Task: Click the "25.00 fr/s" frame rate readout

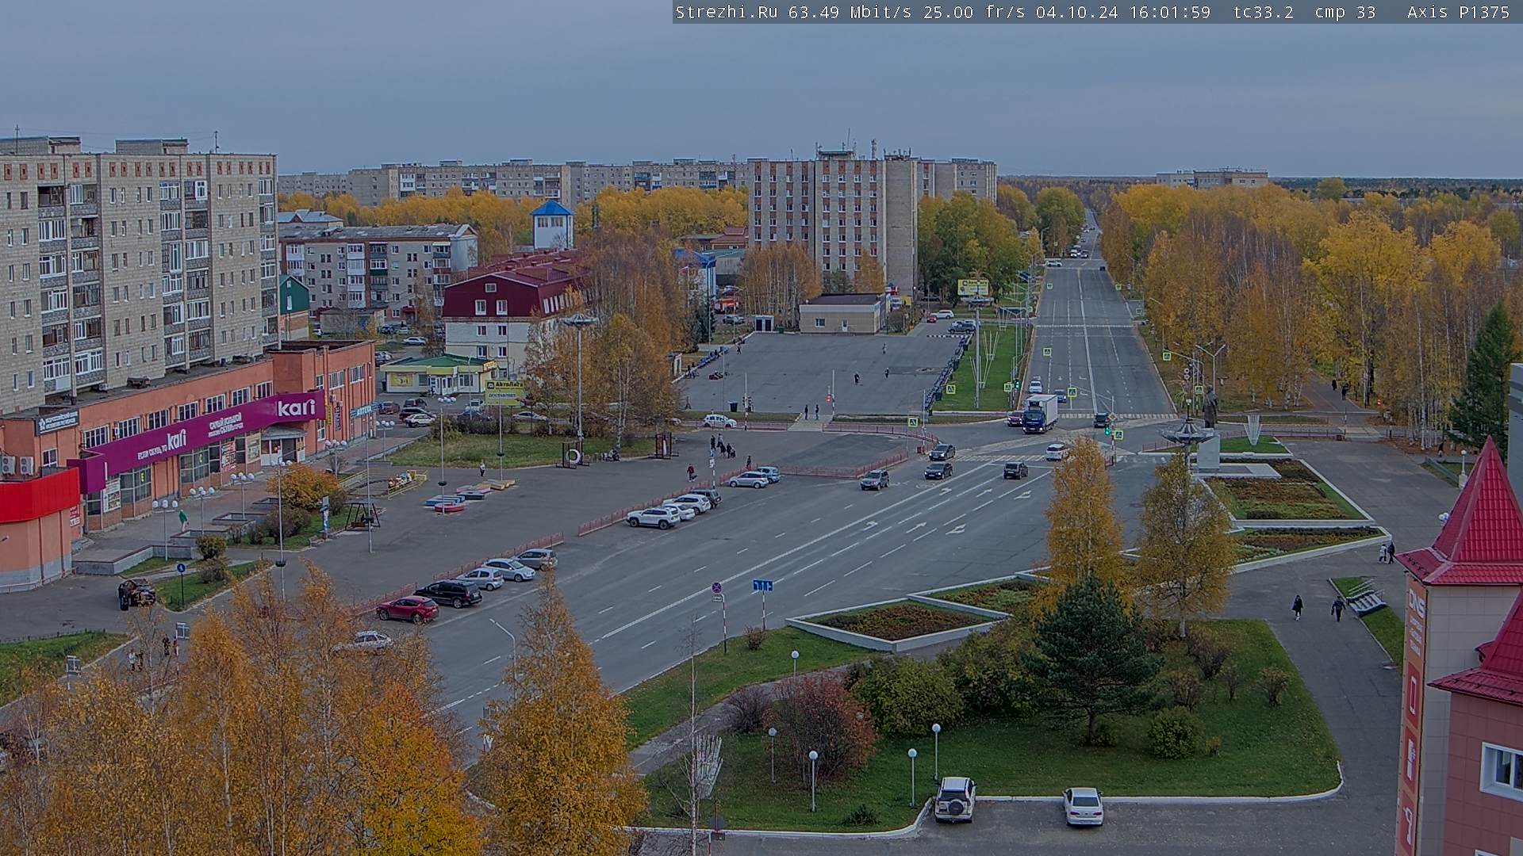Action: coord(973,12)
